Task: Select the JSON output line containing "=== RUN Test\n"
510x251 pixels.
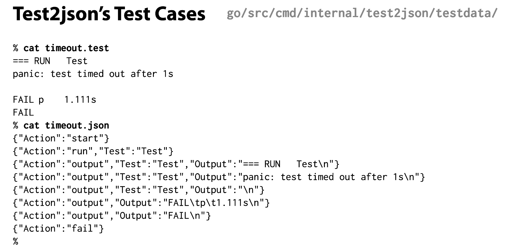Action: coord(176,164)
